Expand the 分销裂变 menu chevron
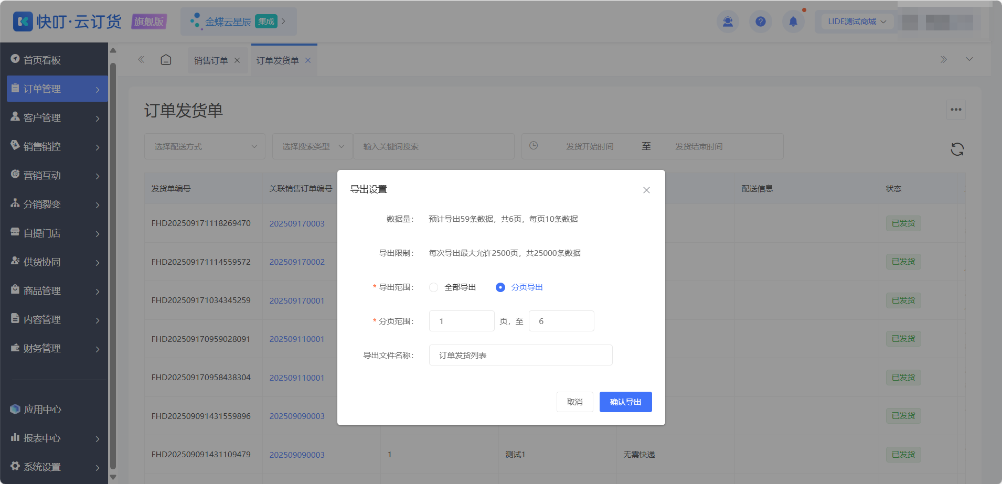 pos(98,205)
